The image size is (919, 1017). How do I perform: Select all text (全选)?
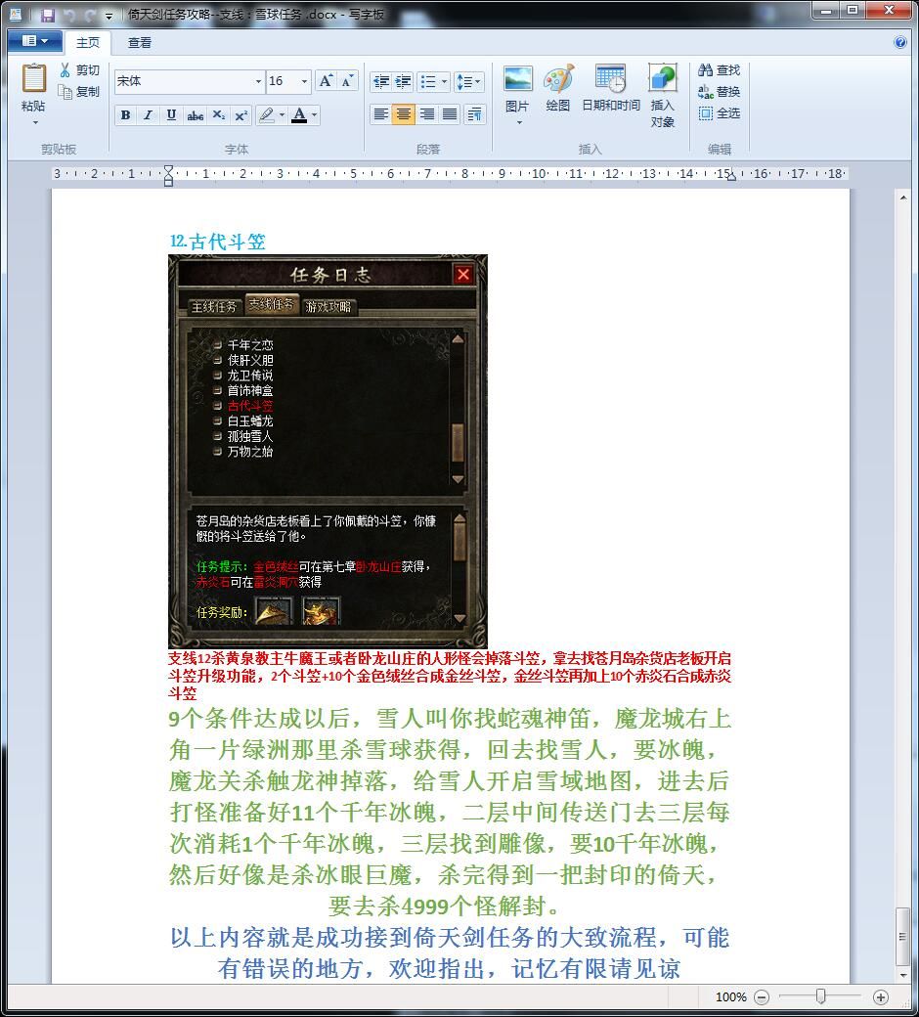pyautogui.click(x=720, y=112)
